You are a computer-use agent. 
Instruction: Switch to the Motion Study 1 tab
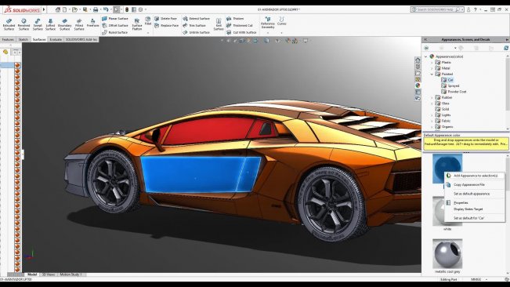[x=71, y=274]
